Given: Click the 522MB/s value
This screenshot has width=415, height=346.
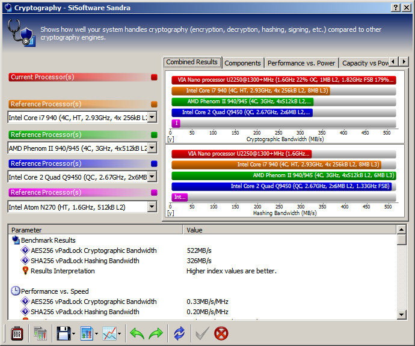Looking at the screenshot, I should pyautogui.click(x=199, y=250).
